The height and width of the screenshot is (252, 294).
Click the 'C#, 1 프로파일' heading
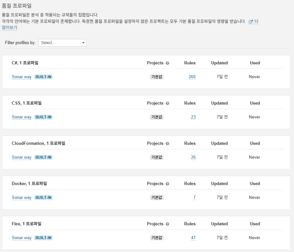point(25,63)
